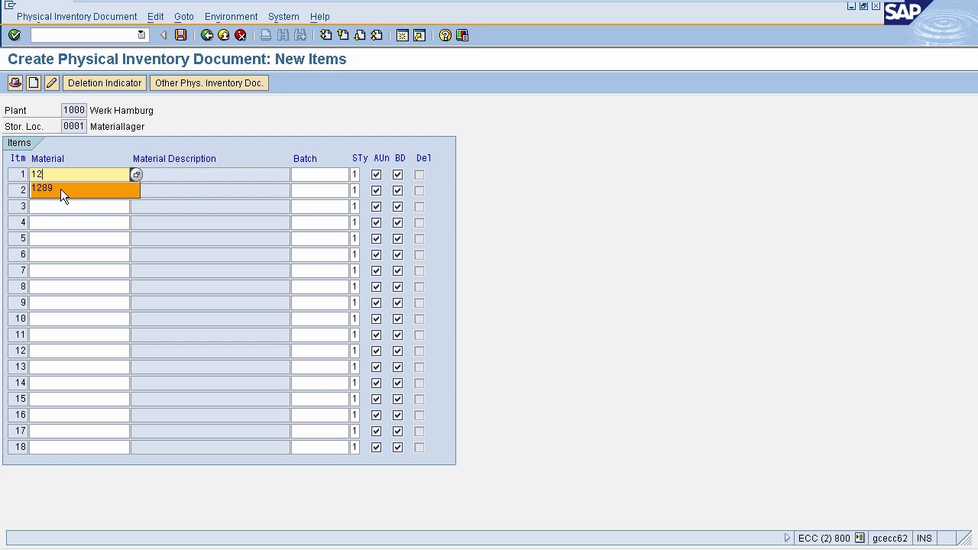Open the Help menu
The image size is (978, 550).
(320, 17)
